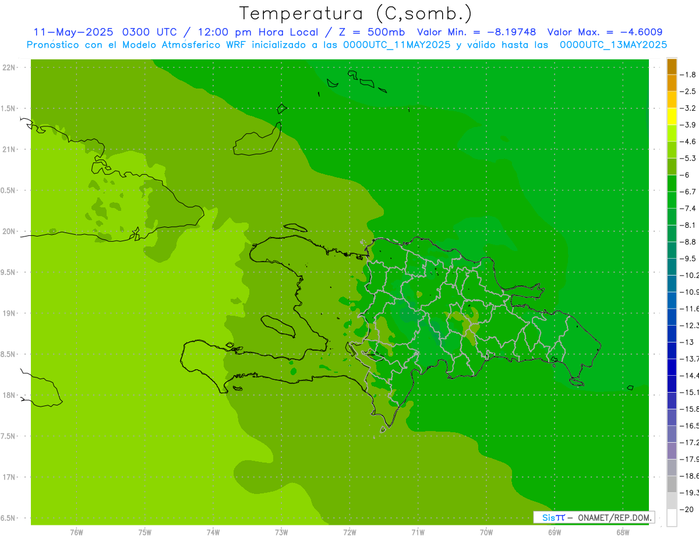
Task: Click the '72W' longitude label
Action: [x=349, y=532]
